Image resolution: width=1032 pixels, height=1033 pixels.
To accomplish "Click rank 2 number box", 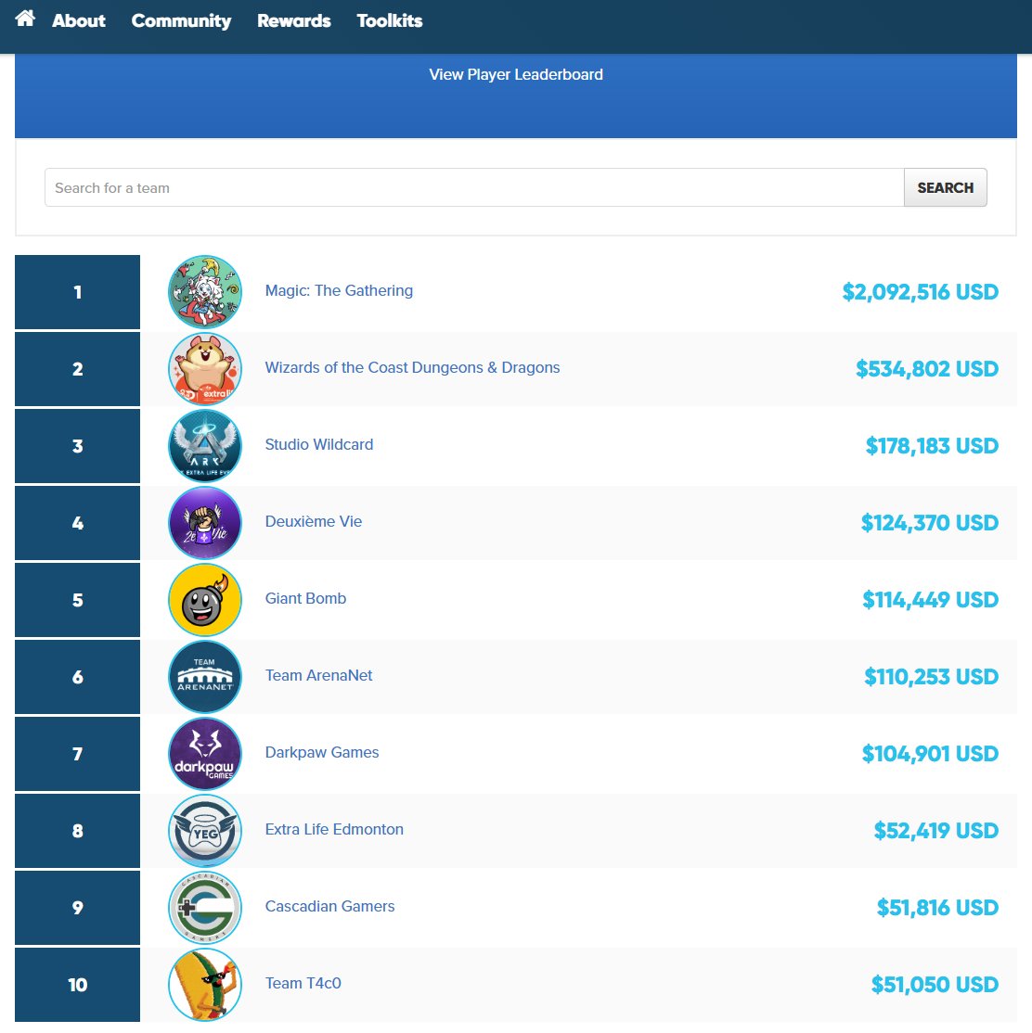I will (x=77, y=369).
